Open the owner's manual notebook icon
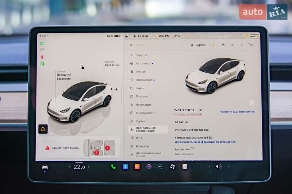The image size is (292, 194). [x=185, y=167]
